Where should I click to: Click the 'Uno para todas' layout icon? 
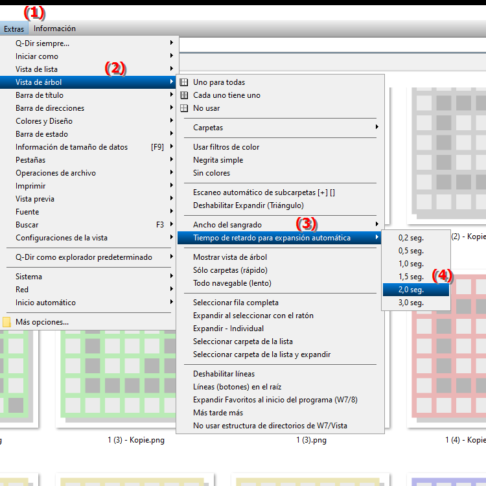coord(184,82)
